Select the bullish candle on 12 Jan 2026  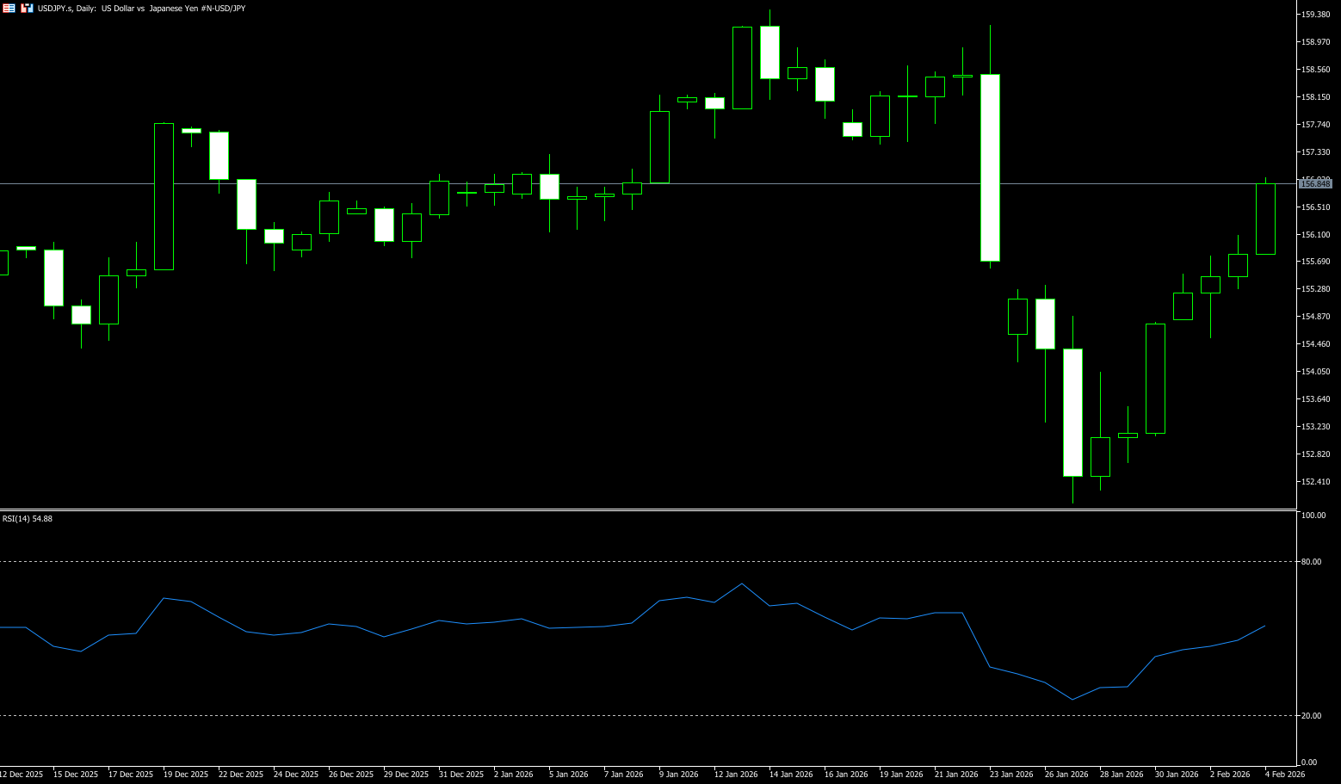[x=742, y=68]
